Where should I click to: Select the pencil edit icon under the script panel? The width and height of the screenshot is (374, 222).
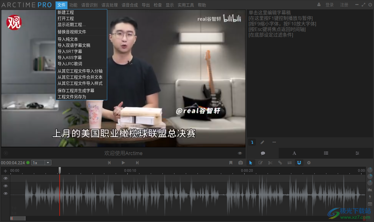pyautogui.click(x=262, y=142)
